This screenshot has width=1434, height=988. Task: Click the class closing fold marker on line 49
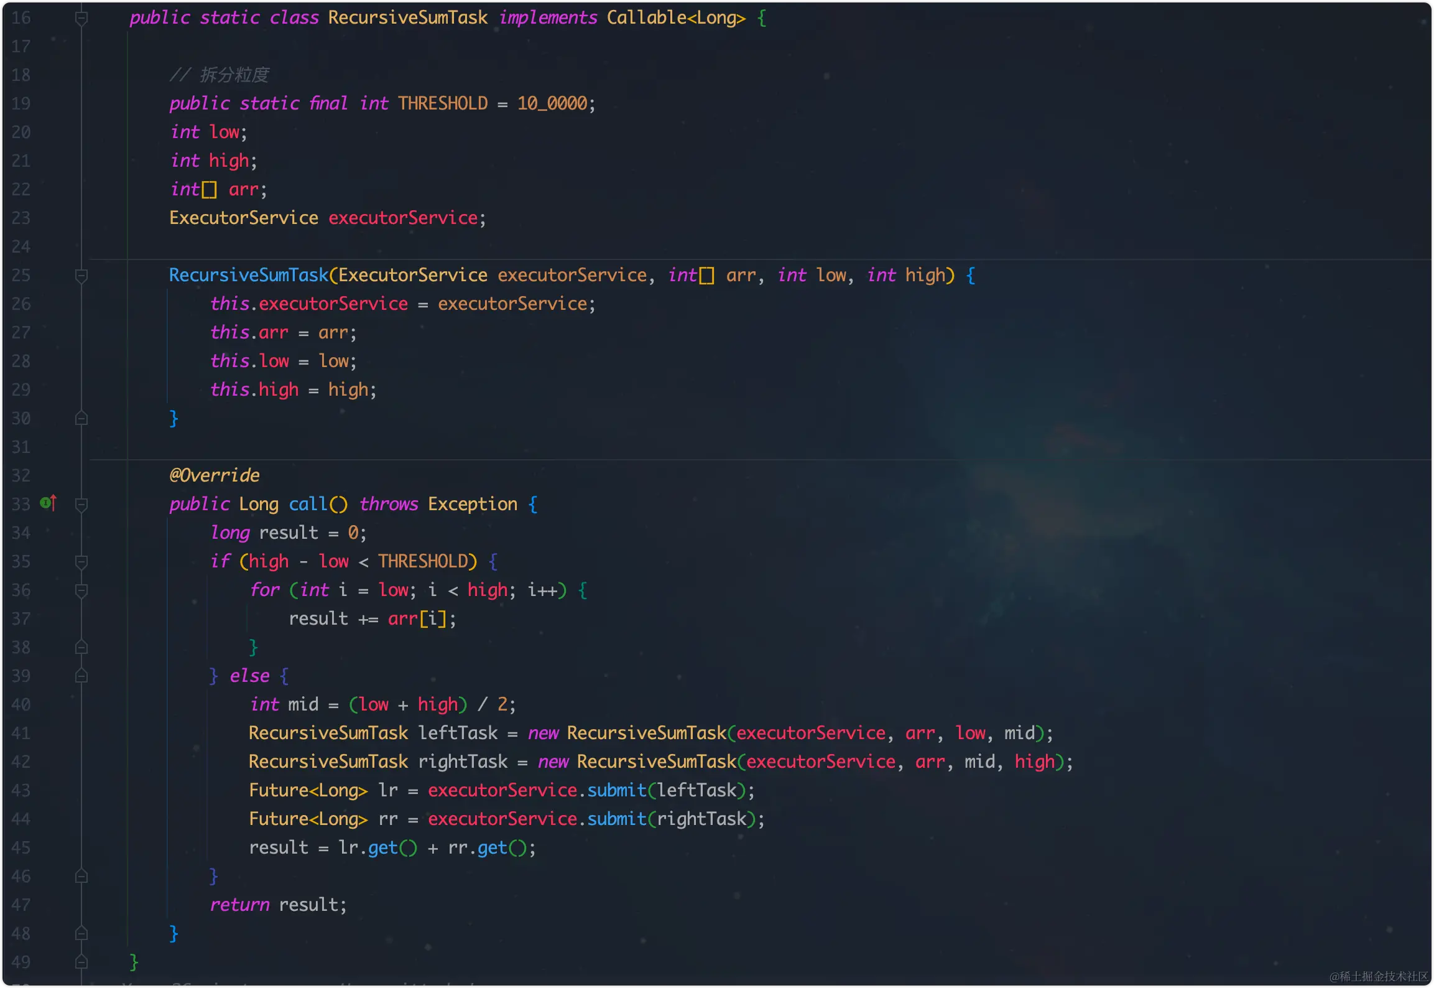coord(81,962)
